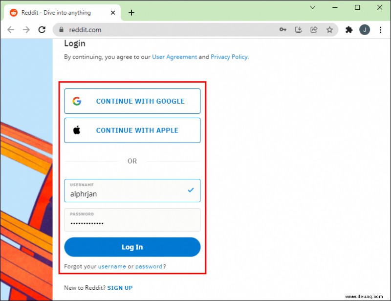391x301 pixels.
Task: Click Continue with Apple button
Action: [132, 130]
